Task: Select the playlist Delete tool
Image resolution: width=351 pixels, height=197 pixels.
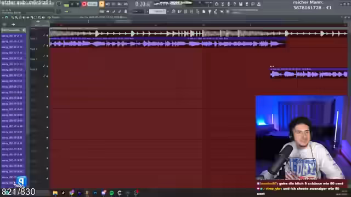Action: (x=20, y=17)
